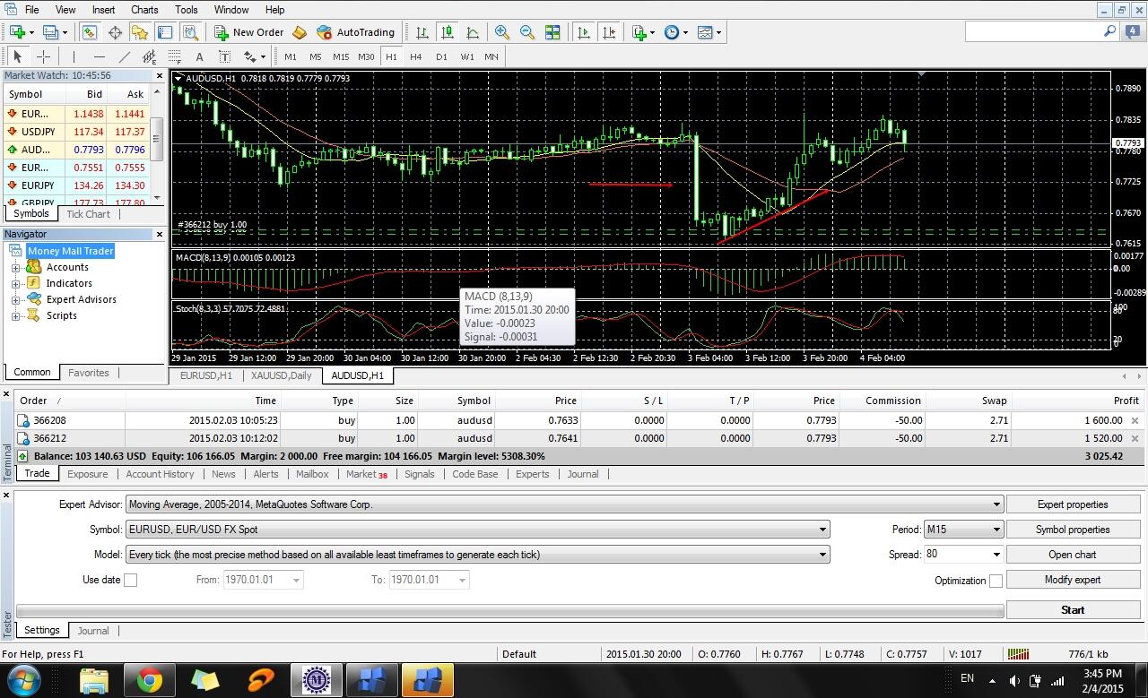Select the horizontal line drawing tool
This screenshot has width=1148, height=698.
coord(99,56)
